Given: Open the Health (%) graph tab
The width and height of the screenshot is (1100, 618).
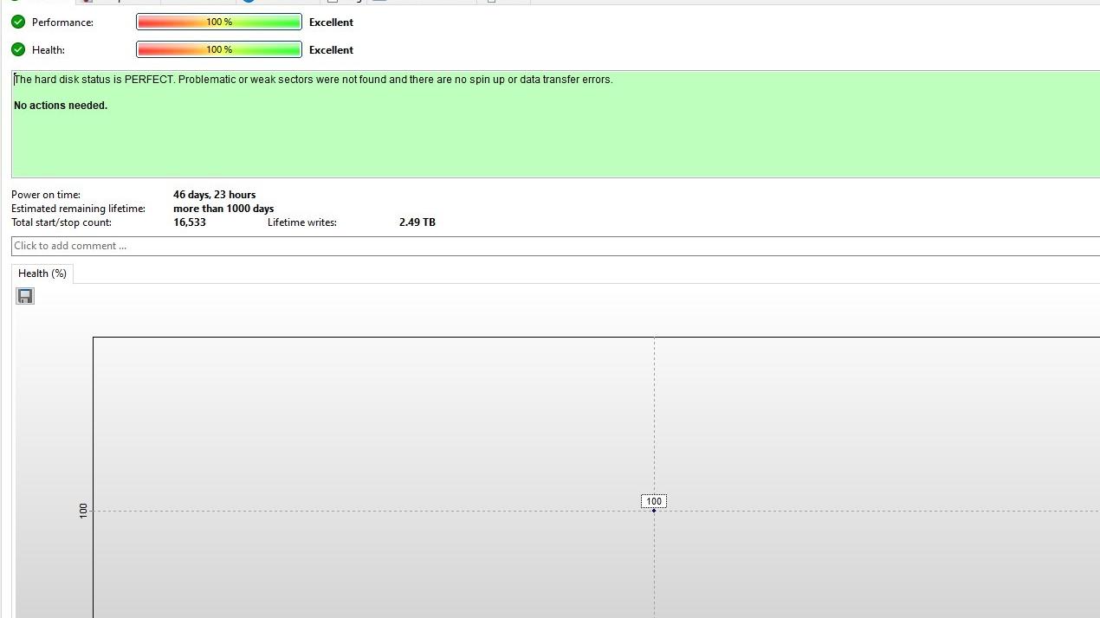Looking at the screenshot, I should (x=42, y=274).
